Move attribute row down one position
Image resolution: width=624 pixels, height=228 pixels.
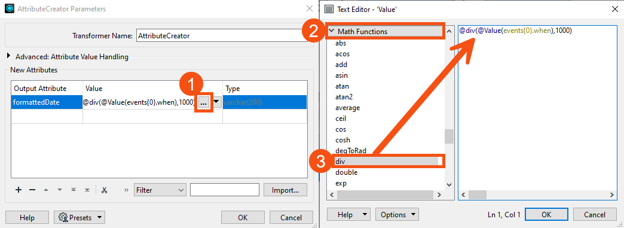(60, 190)
